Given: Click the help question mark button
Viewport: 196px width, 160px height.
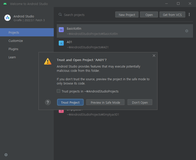Looking at the screenshot, I should pyautogui.click(x=48, y=102).
